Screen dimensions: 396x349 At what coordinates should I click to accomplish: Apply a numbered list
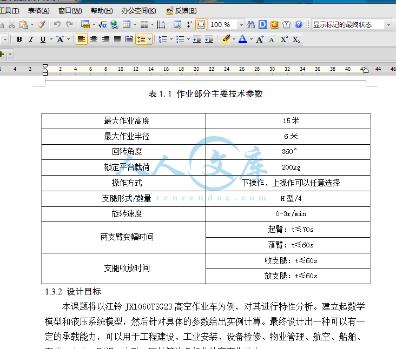(163, 39)
